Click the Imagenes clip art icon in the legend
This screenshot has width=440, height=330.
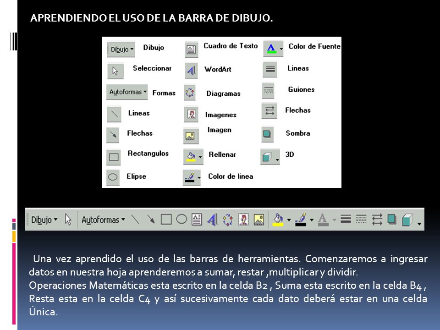192,114
